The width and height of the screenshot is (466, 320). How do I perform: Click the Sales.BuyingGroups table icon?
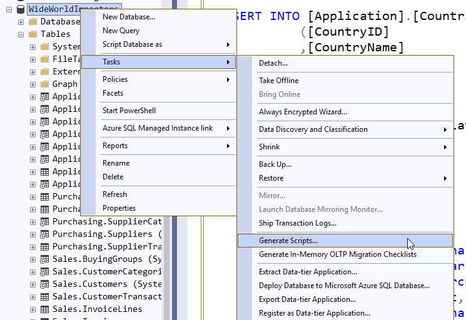(x=44, y=259)
